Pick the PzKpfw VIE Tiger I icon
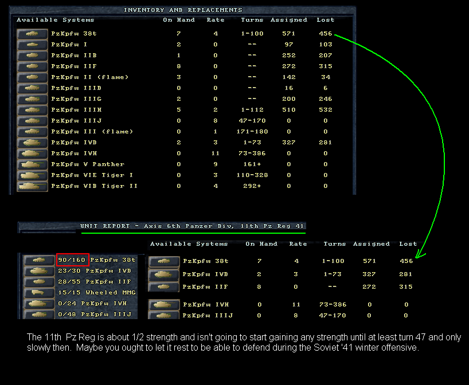469x385 pixels. coord(32,175)
